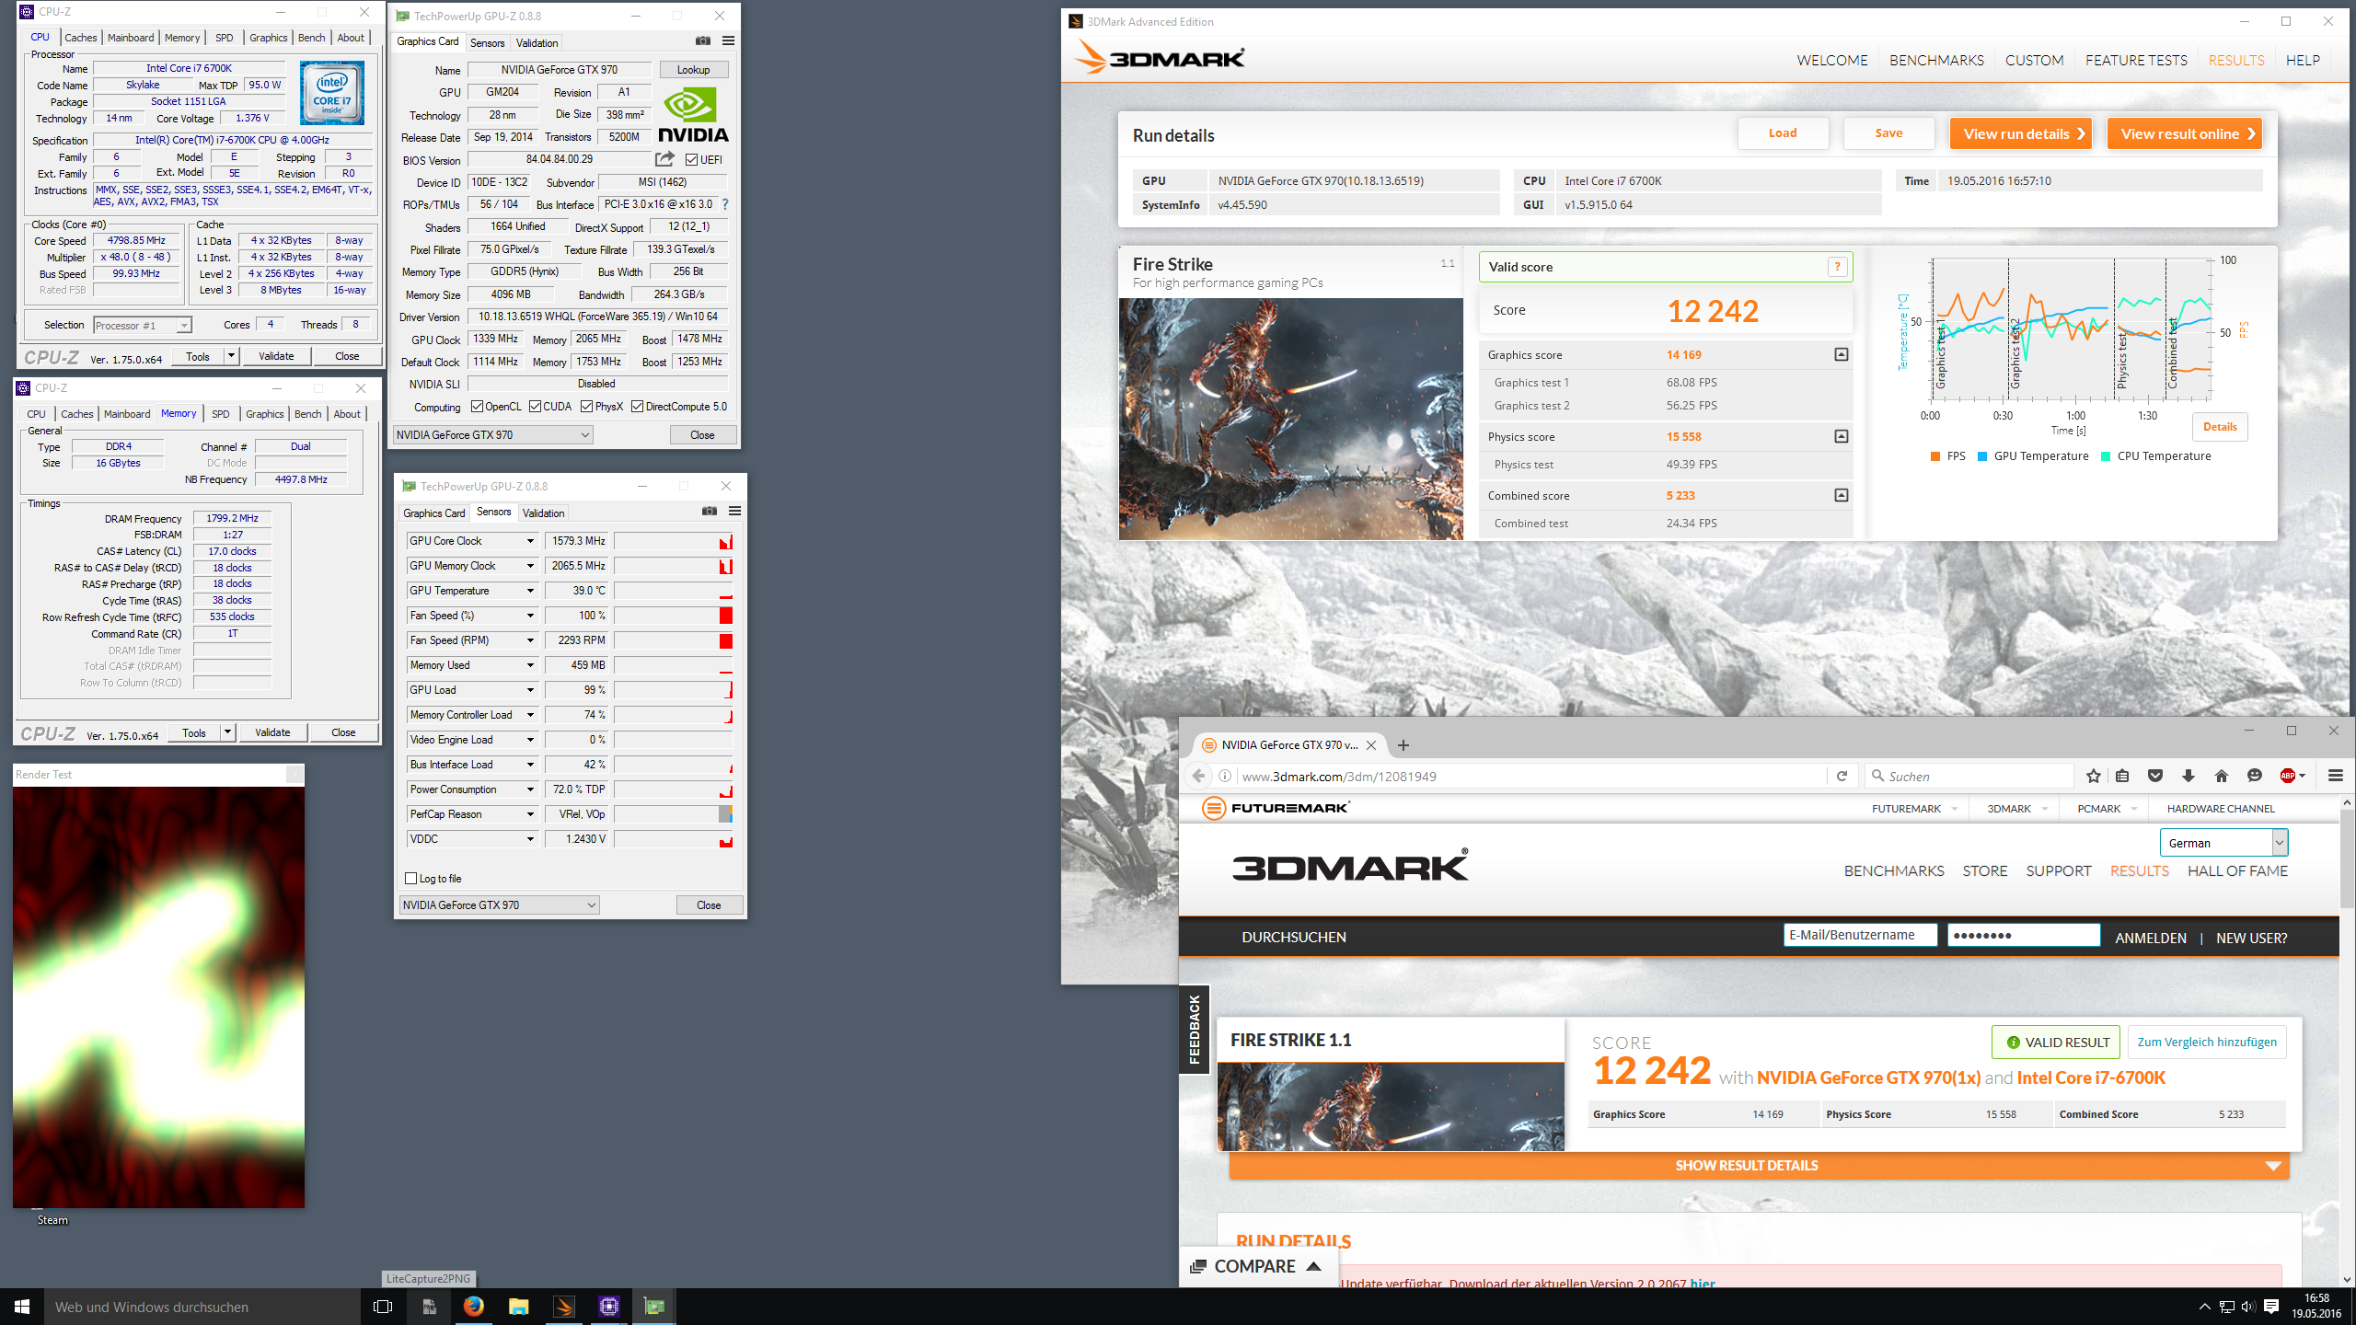
Task: Open the GPU selection dropdown in Graphics Card window
Action: [493, 435]
